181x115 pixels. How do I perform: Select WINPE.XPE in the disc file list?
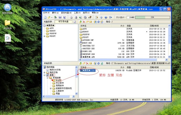click(x=87, y=51)
